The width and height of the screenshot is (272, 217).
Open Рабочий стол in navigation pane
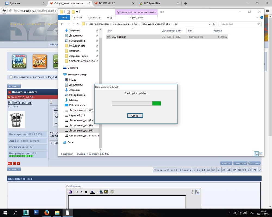coord(77,105)
